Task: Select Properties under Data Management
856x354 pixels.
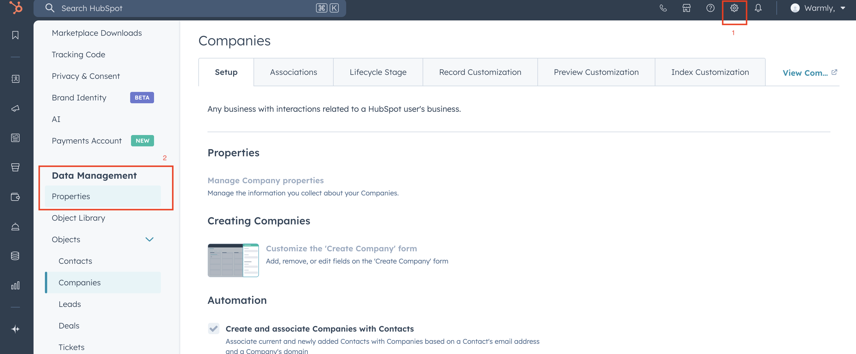Action: (x=71, y=196)
